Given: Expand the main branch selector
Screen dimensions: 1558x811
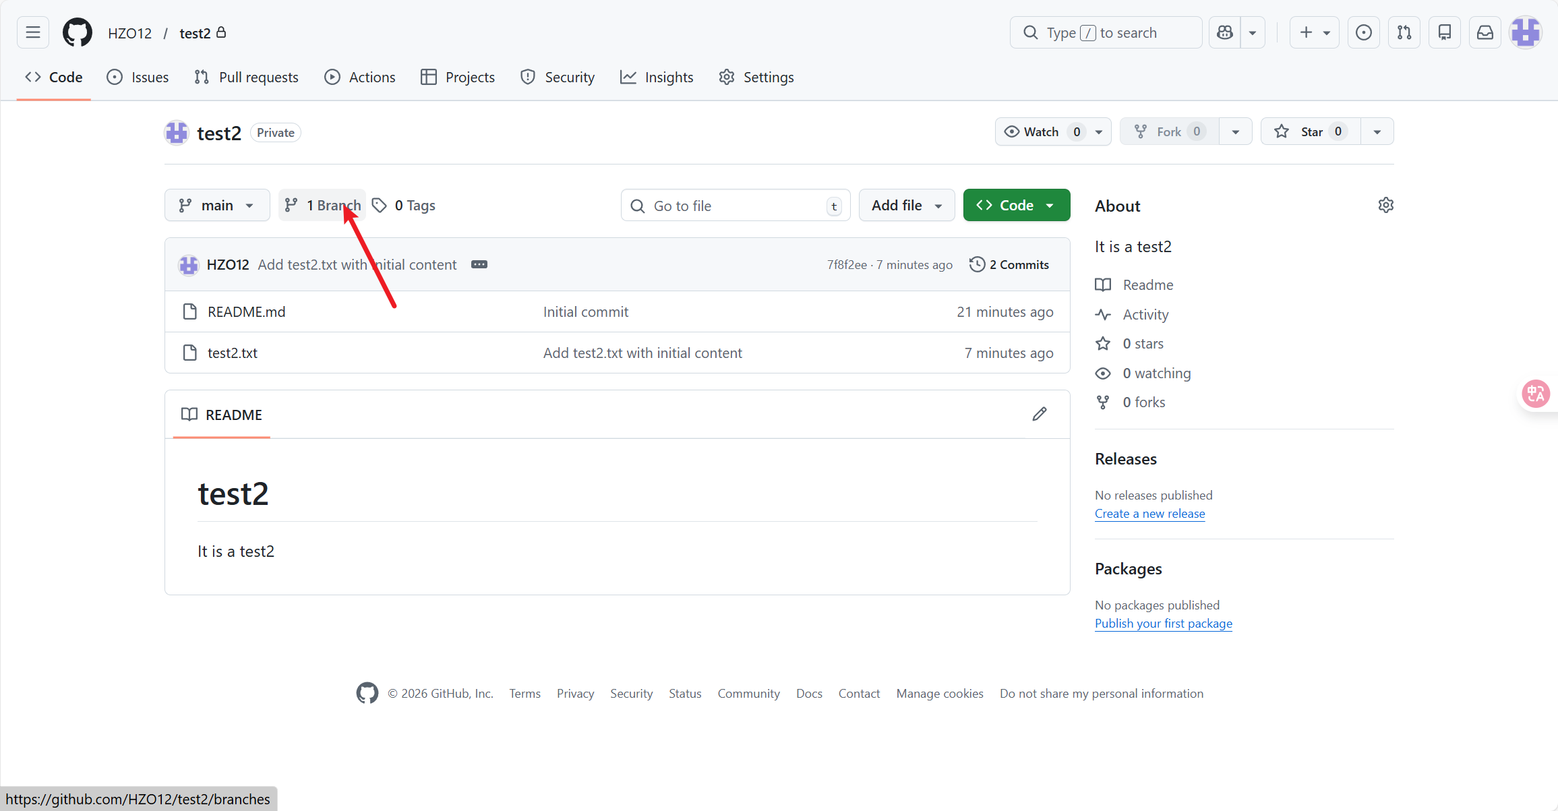Looking at the screenshot, I should (217, 205).
